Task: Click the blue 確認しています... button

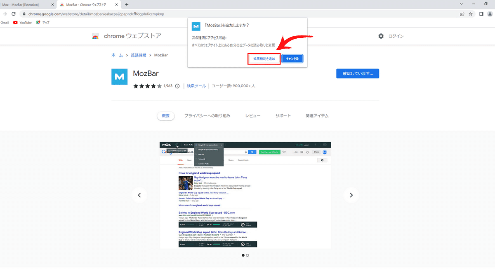Action: (358, 74)
